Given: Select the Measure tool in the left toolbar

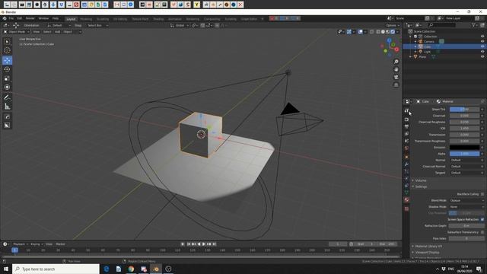Looking at the screenshot, I should click(7, 107).
